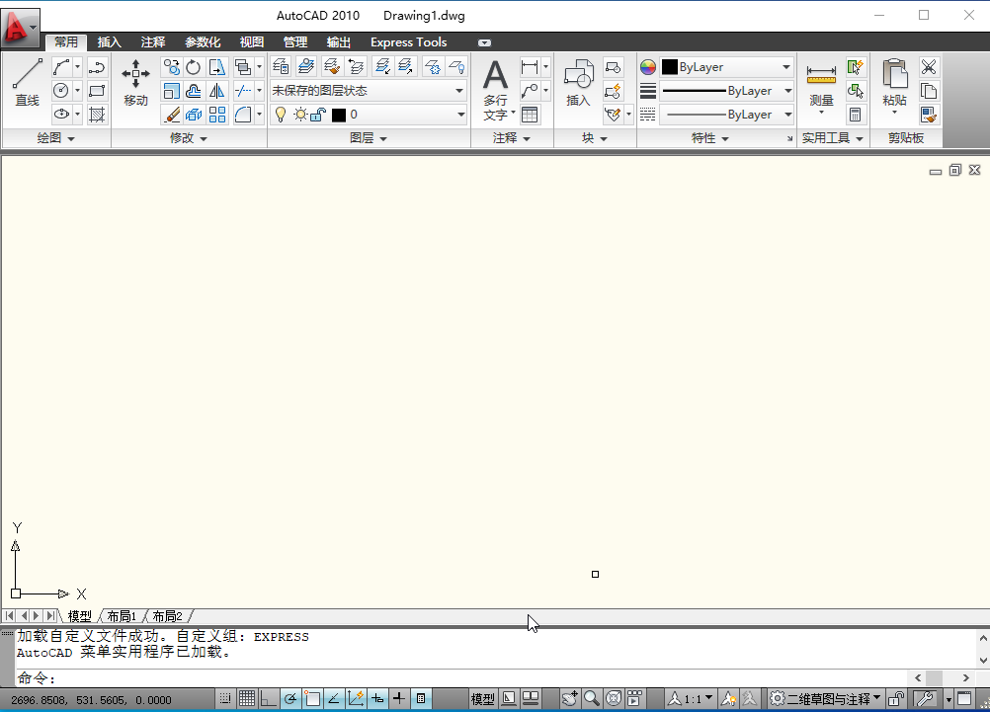Switch to the 布局1 layout tab
Screen dimensions: 990x712
pos(121,615)
